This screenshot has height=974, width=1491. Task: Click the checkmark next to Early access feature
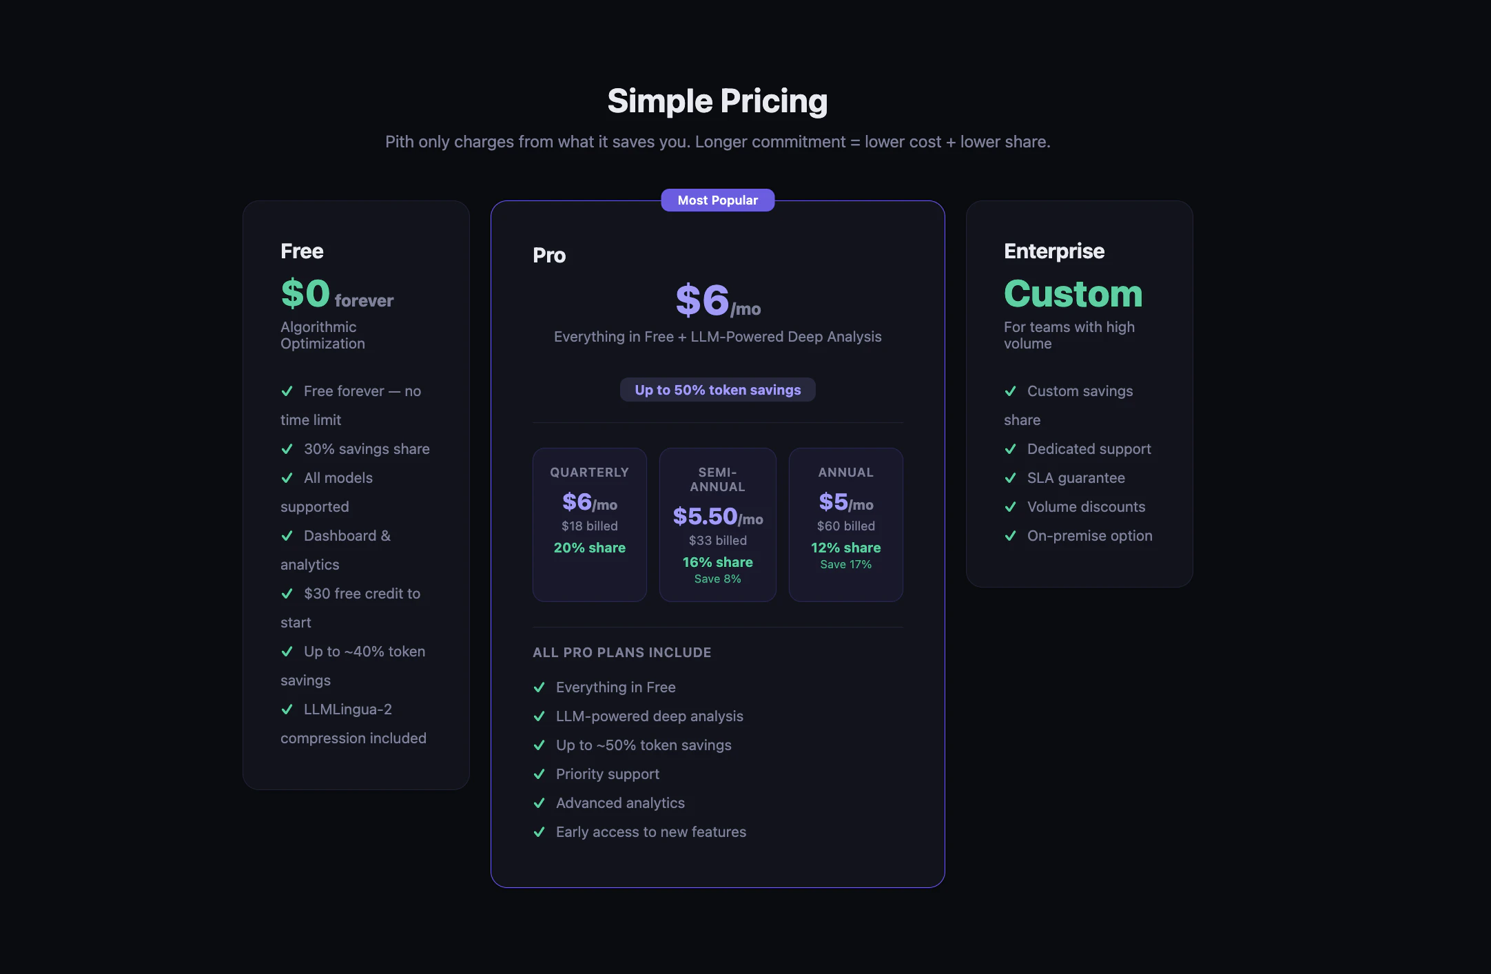click(540, 832)
